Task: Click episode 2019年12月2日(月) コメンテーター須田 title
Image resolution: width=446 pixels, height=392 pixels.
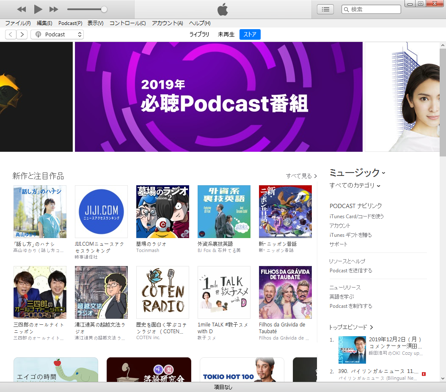Action: [395, 343]
